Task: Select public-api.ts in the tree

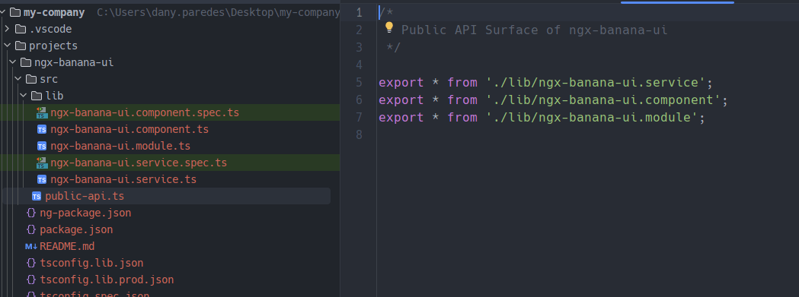Action: tap(85, 196)
